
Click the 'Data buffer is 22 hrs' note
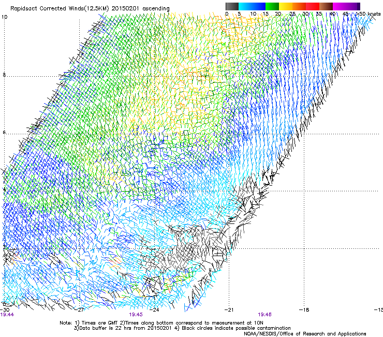tap(182, 328)
